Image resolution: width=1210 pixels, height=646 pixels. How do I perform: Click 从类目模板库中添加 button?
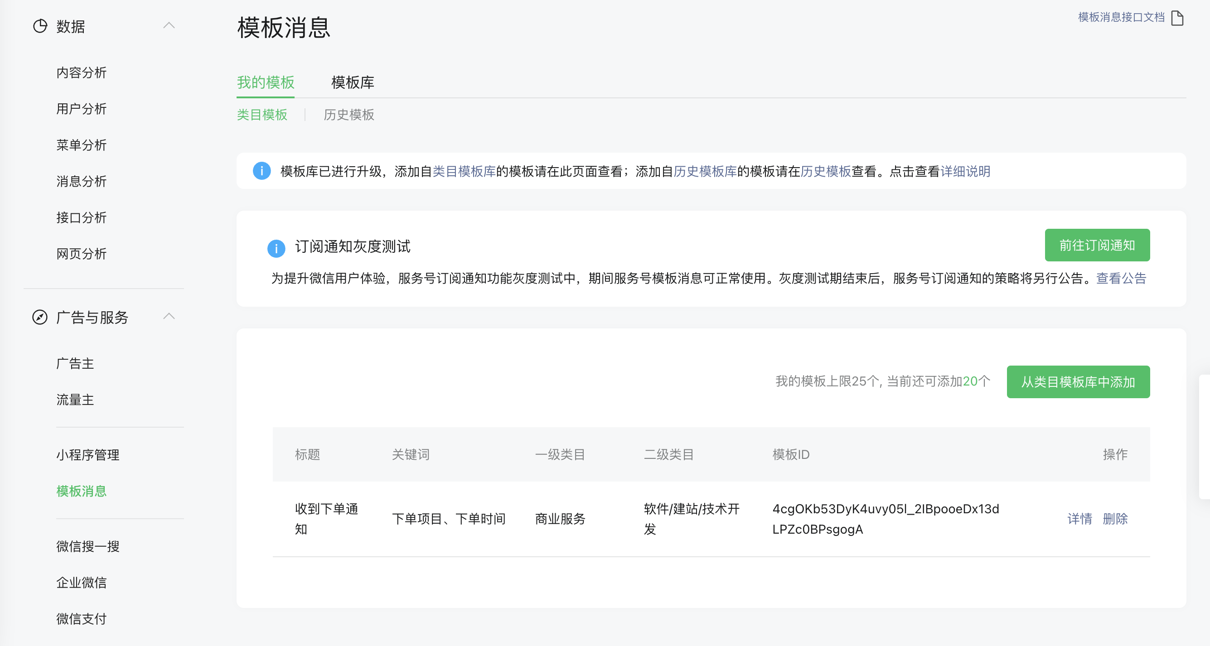[x=1078, y=382]
